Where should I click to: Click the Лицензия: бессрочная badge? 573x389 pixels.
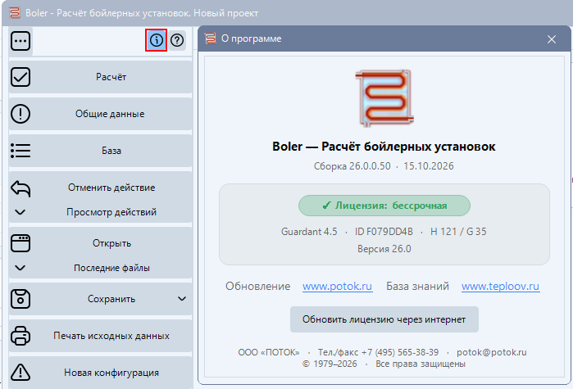pyautogui.click(x=384, y=206)
